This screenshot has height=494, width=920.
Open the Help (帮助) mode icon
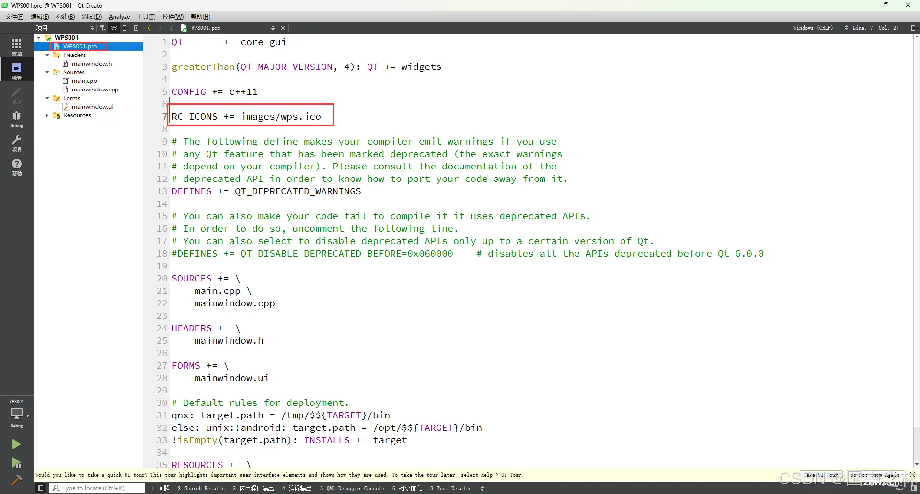[x=17, y=166]
